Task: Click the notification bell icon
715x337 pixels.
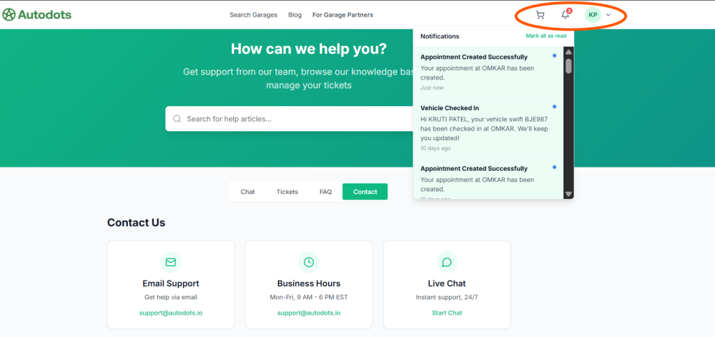Action: coord(565,15)
